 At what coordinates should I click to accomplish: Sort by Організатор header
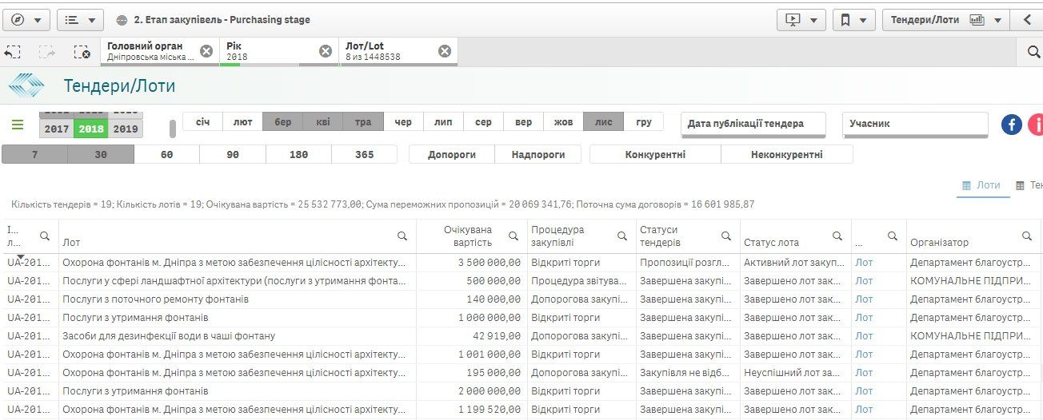pyautogui.click(x=939, y=242)
